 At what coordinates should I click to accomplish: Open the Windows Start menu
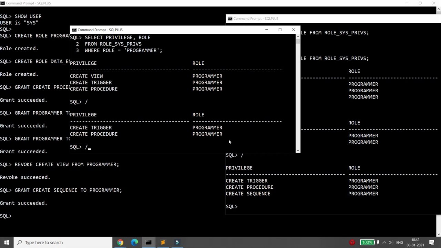[7, 242]
